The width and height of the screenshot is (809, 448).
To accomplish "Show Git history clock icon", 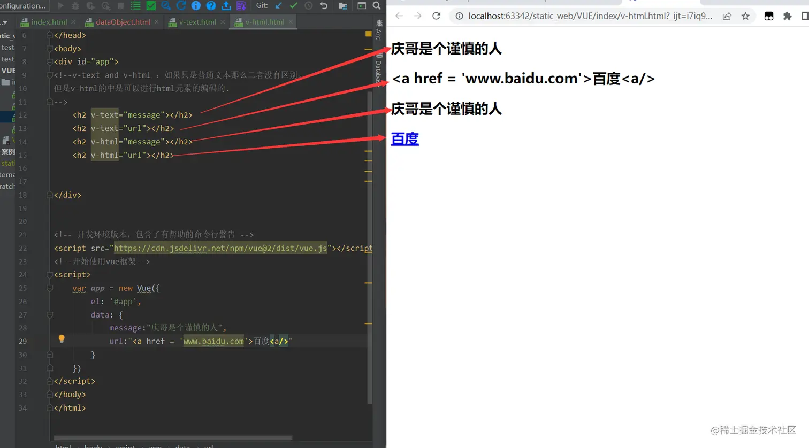I will pyautogui.click(x=309, y=6).
